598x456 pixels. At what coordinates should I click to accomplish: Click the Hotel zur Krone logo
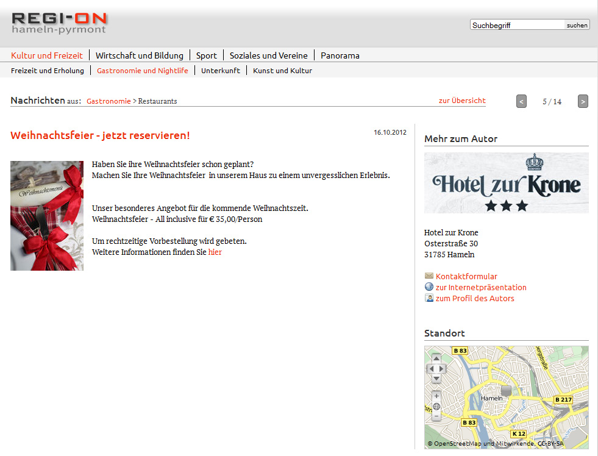pos(507,183)
